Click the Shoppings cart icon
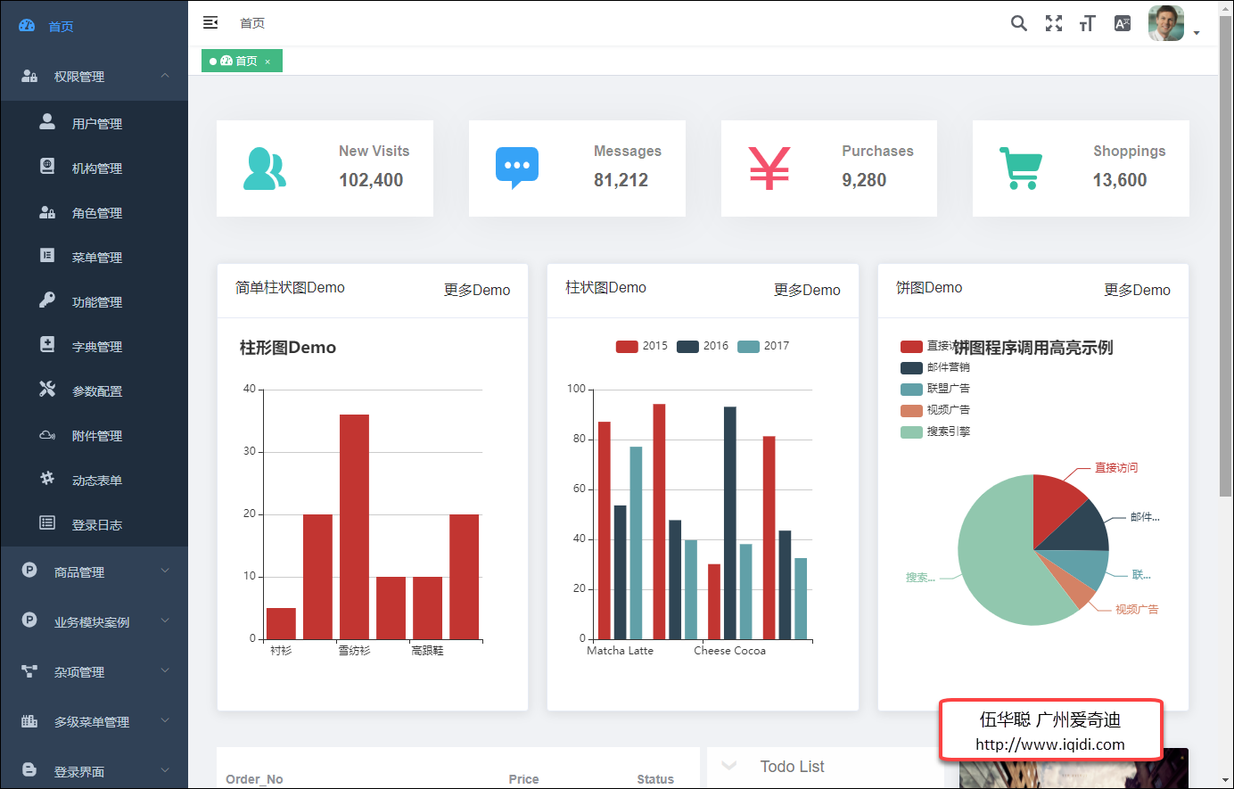Image resolution: width=1234 pixels, height=789 pixels. [1020, 168]
